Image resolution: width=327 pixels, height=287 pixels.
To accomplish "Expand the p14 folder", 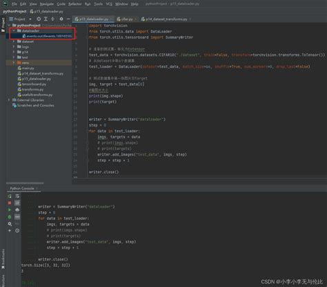I will (14, 52).
